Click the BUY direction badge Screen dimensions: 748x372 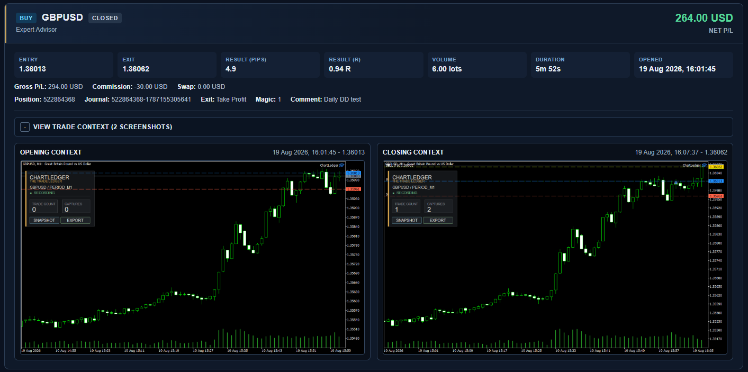coord(26,18)
